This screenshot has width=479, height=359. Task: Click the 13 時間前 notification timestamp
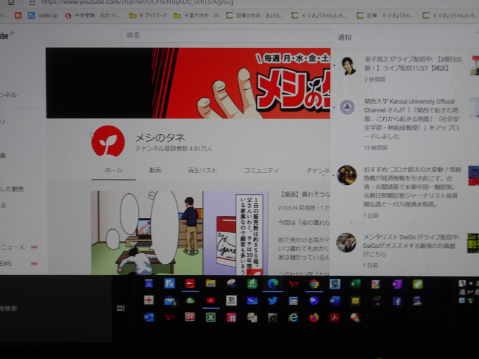[x=375, y=148]
